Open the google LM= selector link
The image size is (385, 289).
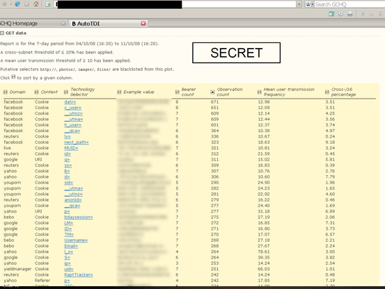point(69,223)
